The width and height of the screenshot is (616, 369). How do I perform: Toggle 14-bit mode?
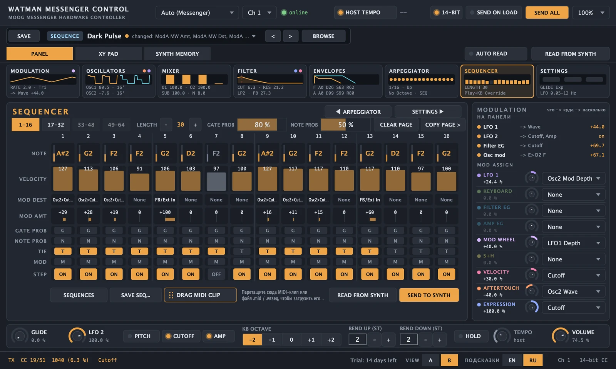point(447,13)
